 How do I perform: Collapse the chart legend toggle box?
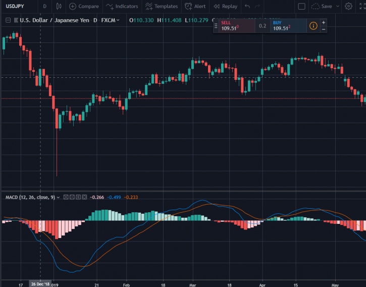[8, 20]
